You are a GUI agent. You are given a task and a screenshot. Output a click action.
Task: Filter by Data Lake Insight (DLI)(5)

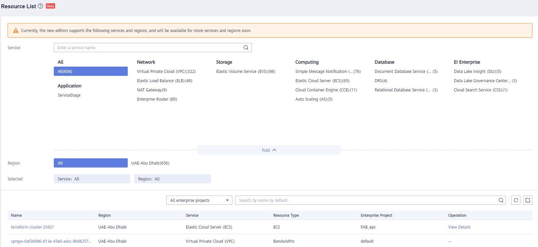(x=478, y=71)
